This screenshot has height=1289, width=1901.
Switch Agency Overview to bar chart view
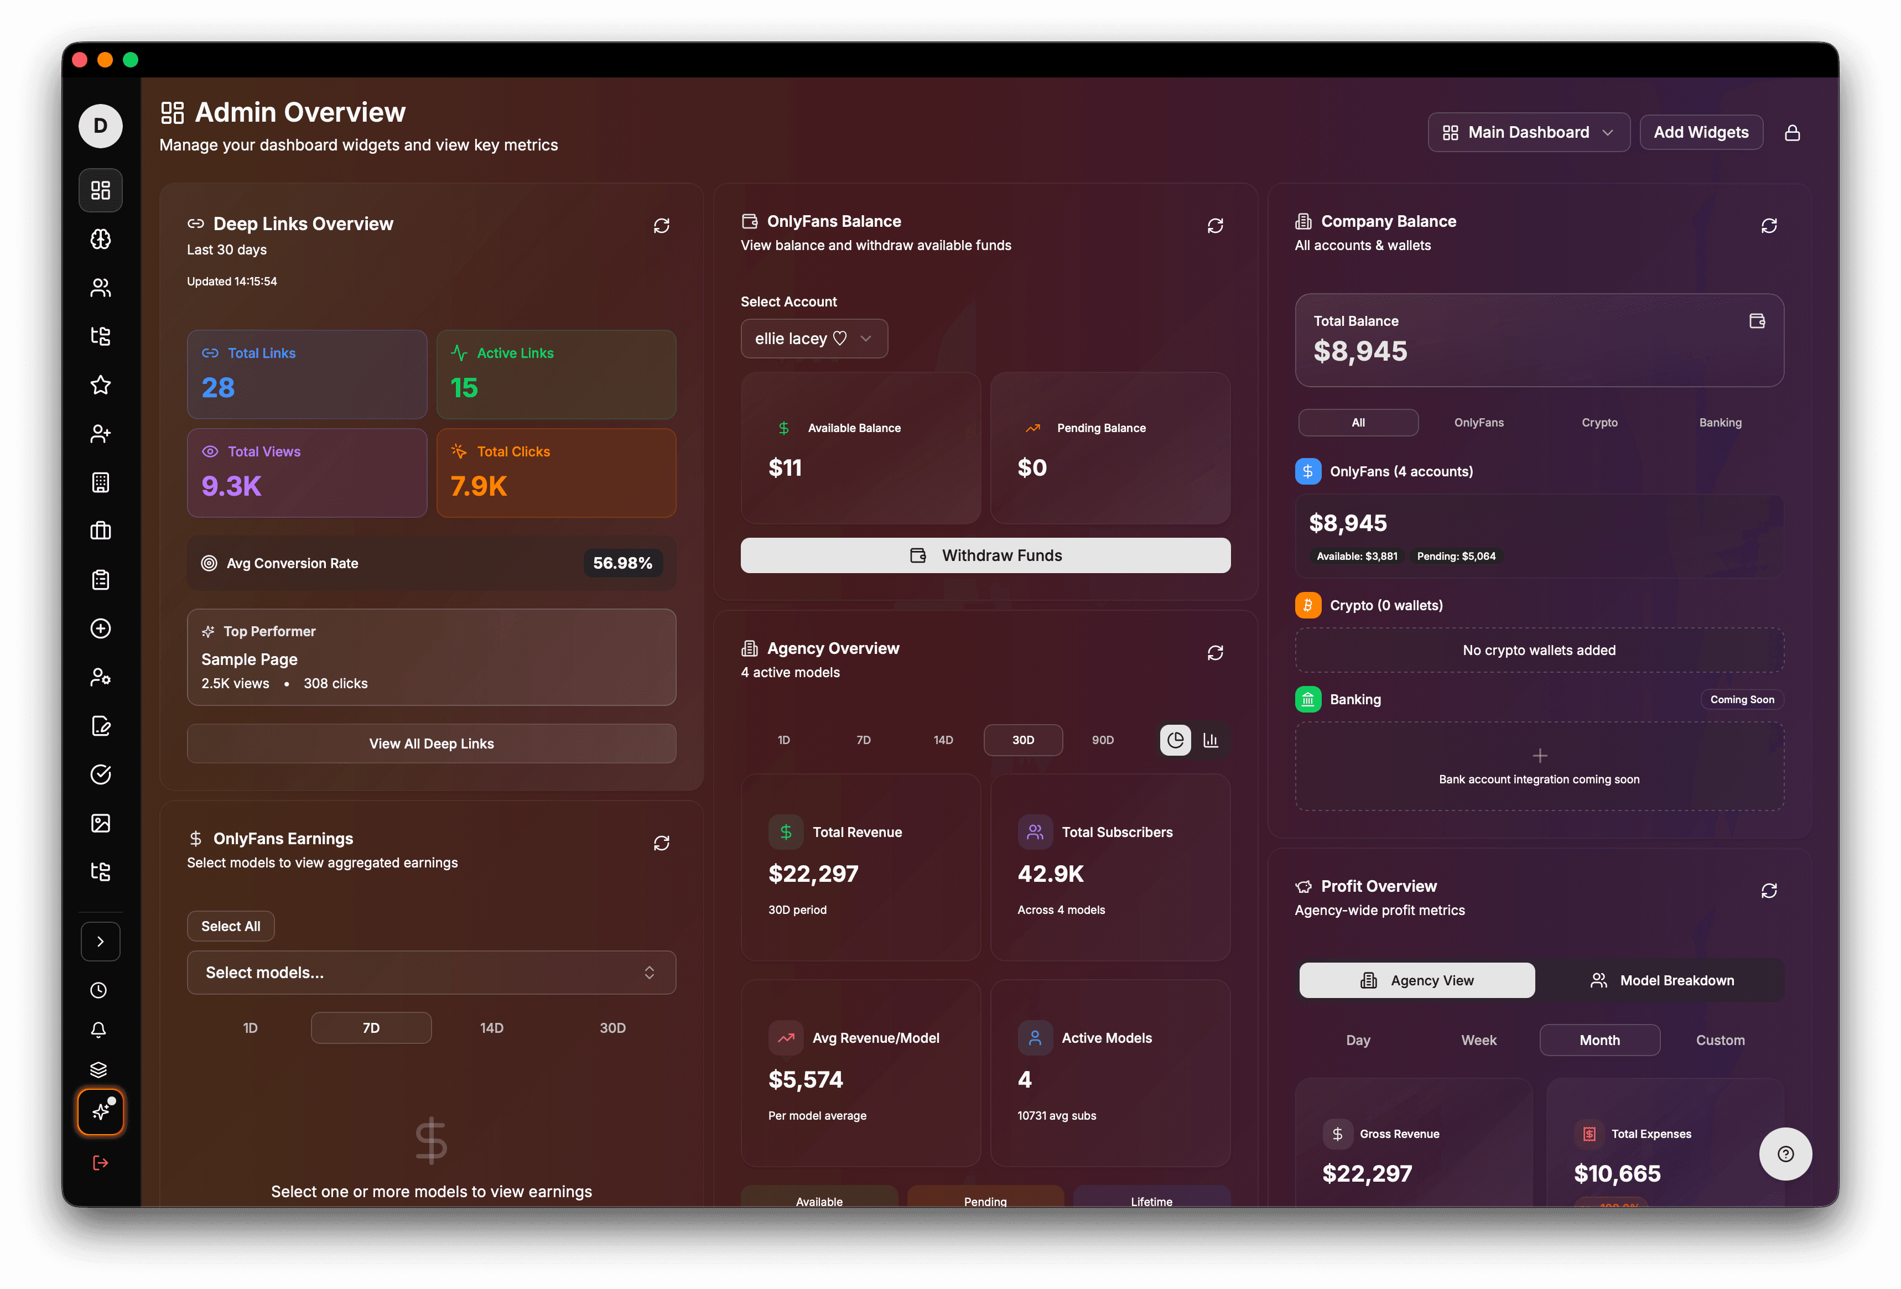tap(1211, 740)
